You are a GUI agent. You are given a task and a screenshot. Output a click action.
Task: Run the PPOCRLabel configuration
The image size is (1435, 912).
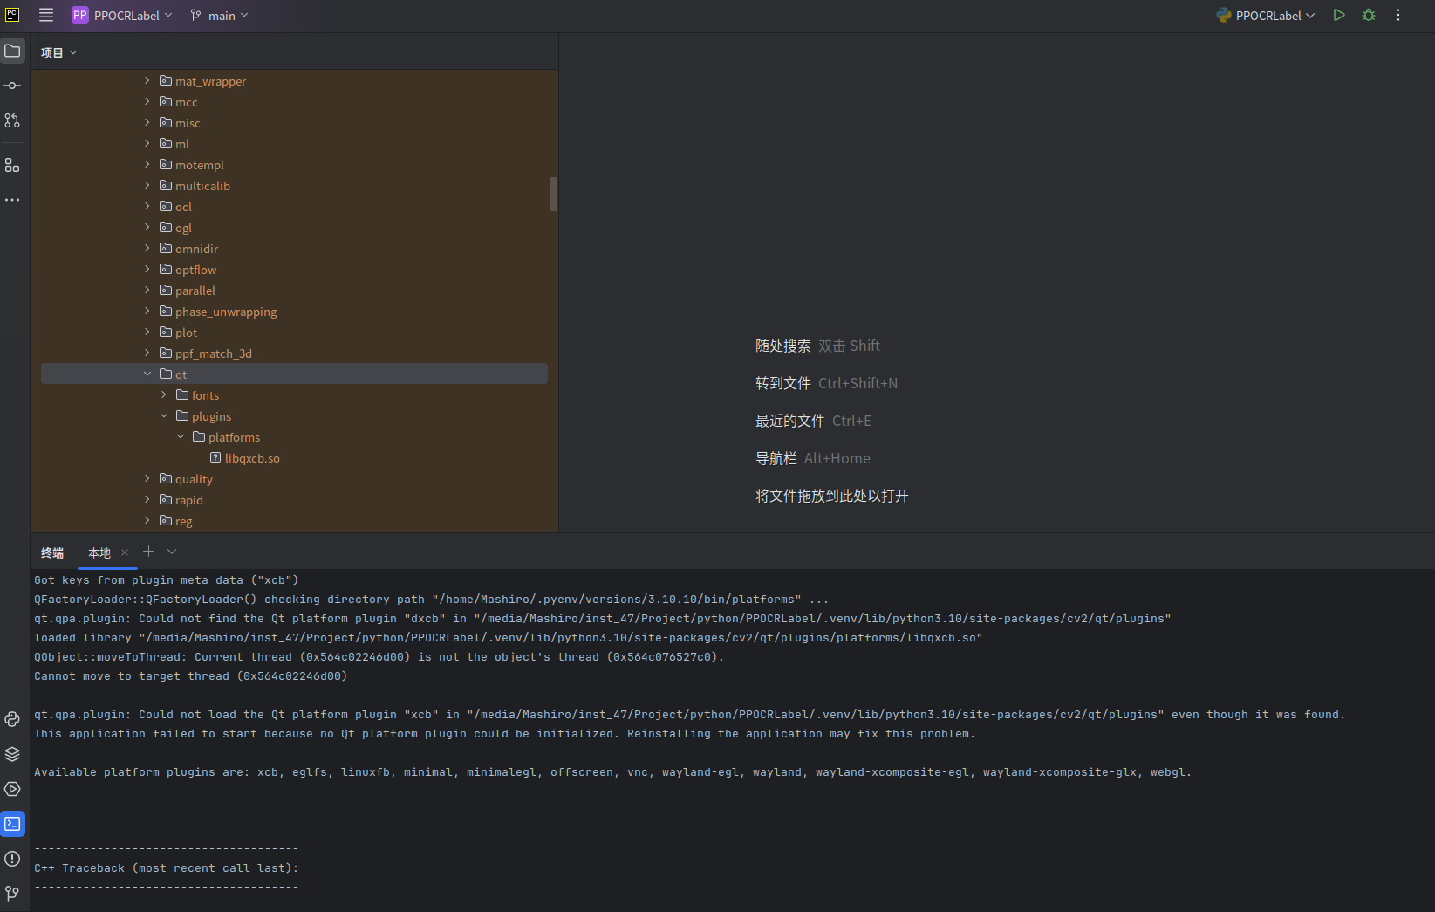(1339, 15)
